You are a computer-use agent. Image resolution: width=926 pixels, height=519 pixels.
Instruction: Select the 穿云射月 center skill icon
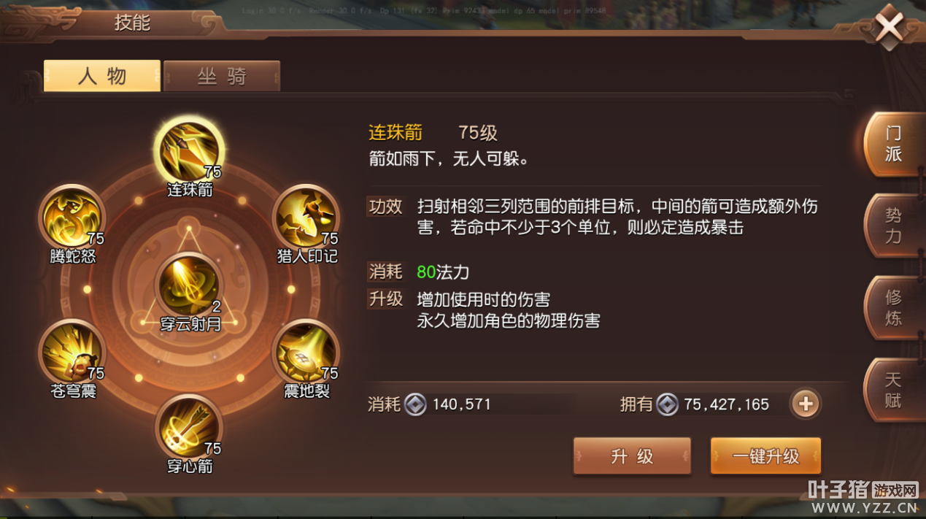pyautogui.click(x=190, y=285)
